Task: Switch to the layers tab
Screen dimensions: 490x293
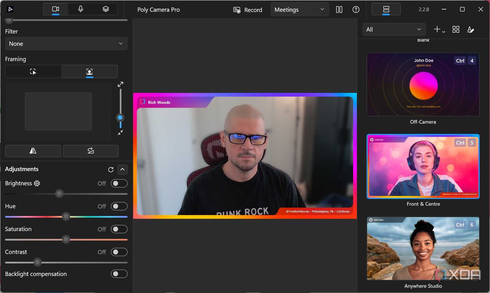Action: point(106,9)
